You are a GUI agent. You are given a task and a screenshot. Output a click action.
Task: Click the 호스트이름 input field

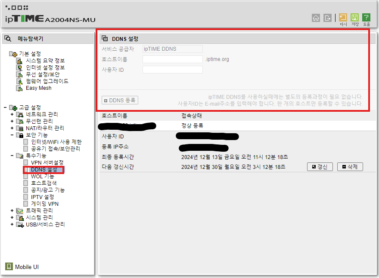pyautogui.click(x=173, y=59)
